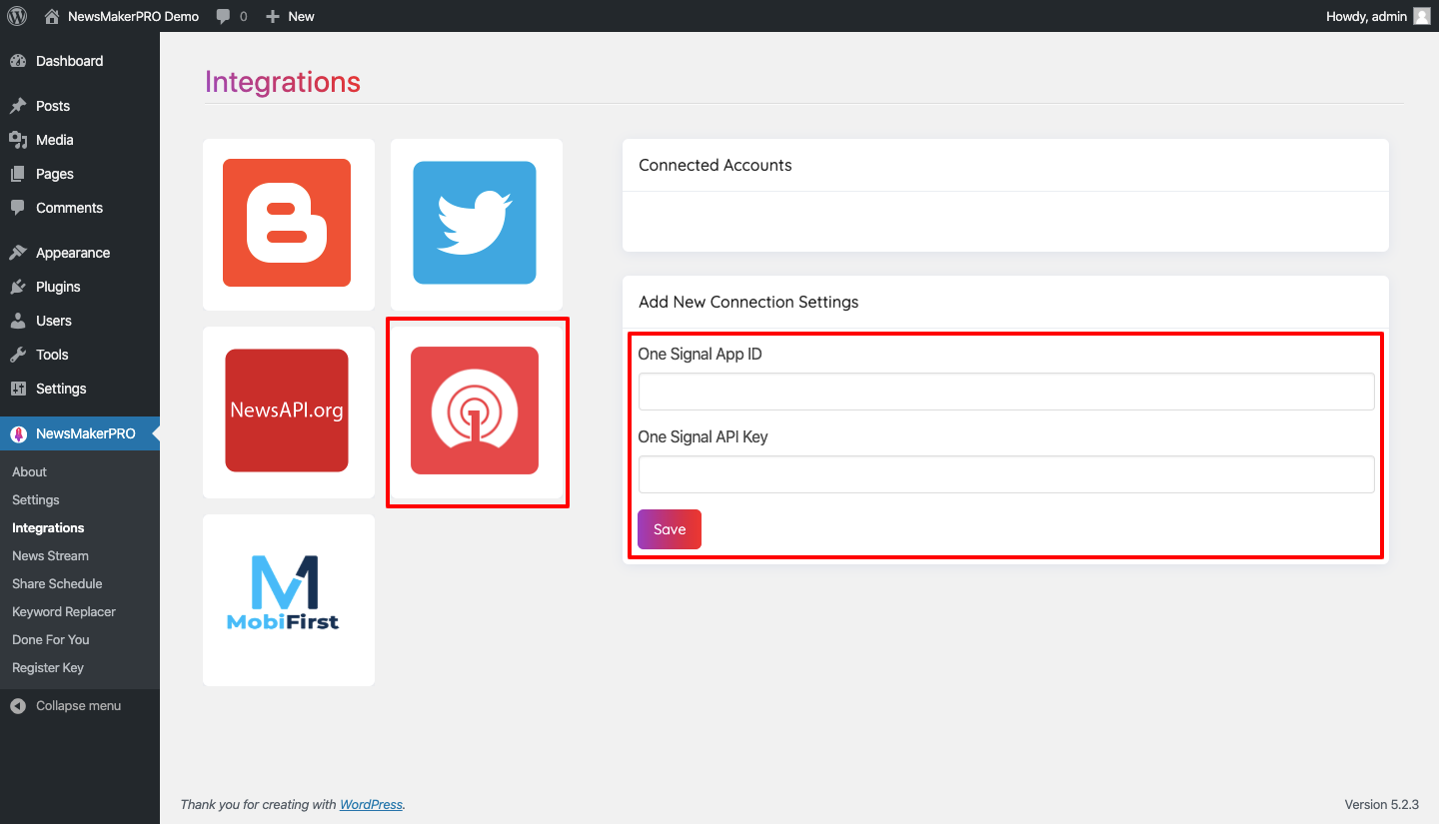The image size is (1439, 824).
Task: Open WordPress Settings menu item
Action: 80,389
